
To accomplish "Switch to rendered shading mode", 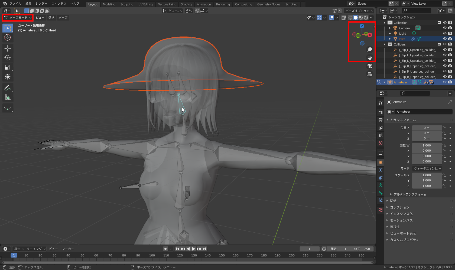I will coord(366,18).
